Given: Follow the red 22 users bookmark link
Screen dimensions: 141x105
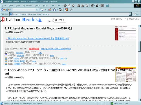Looking at the screenshot, I should (x=34, y=49).
